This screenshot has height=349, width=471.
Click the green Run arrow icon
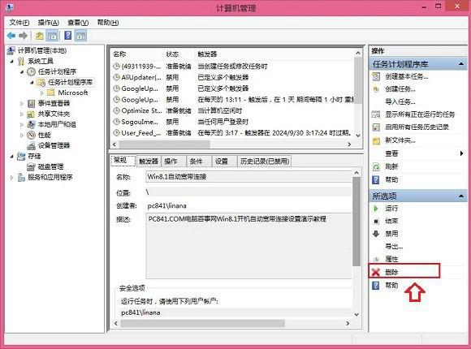coord(375,208)
